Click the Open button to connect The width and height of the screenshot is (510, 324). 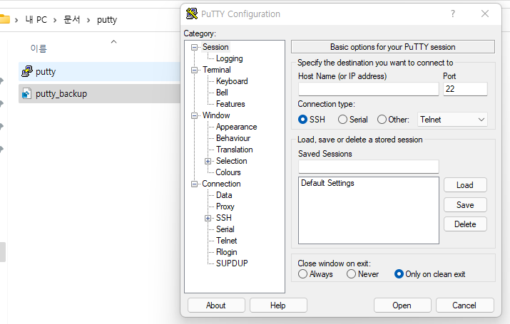pos(402,305)
